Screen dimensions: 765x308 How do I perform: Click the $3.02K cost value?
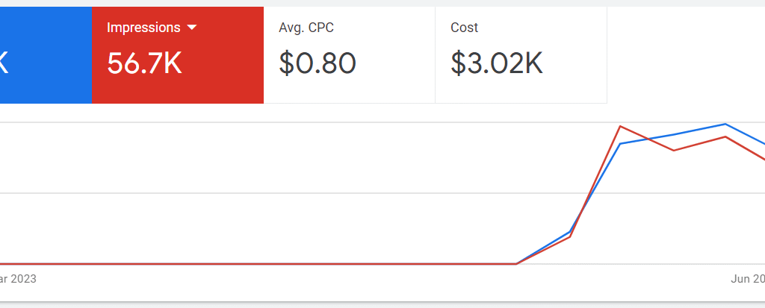coord(497,64)
